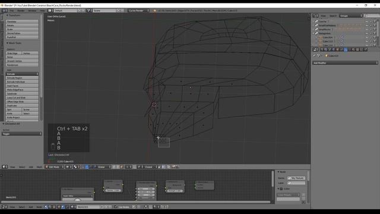This screenshot has height=214, width=380.
Task: Open the Physics properties tab
Action: click(x=365, y=49)
